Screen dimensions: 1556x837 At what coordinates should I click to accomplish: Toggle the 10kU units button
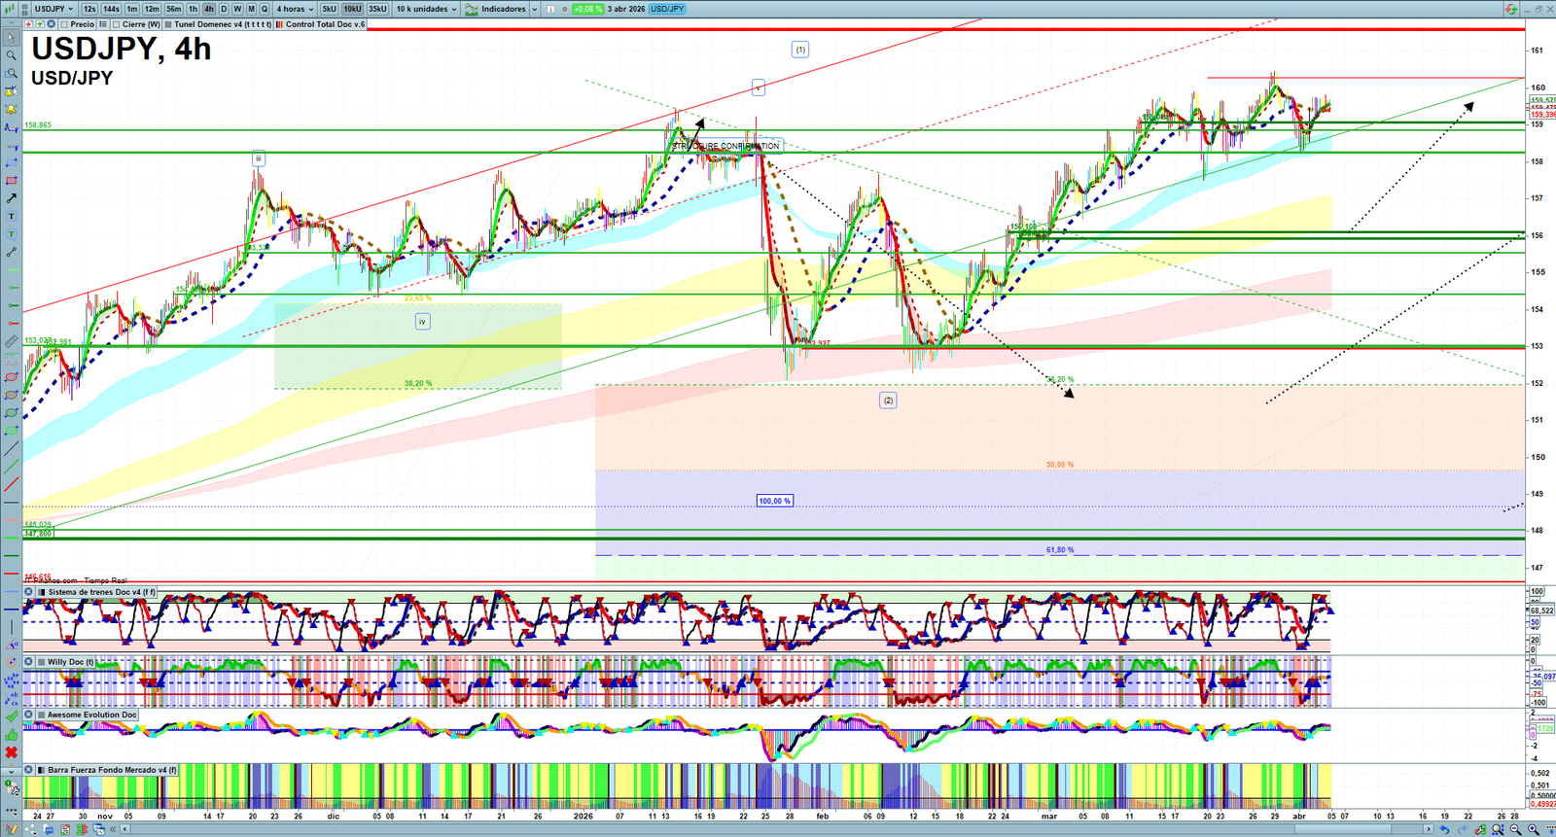352,9
